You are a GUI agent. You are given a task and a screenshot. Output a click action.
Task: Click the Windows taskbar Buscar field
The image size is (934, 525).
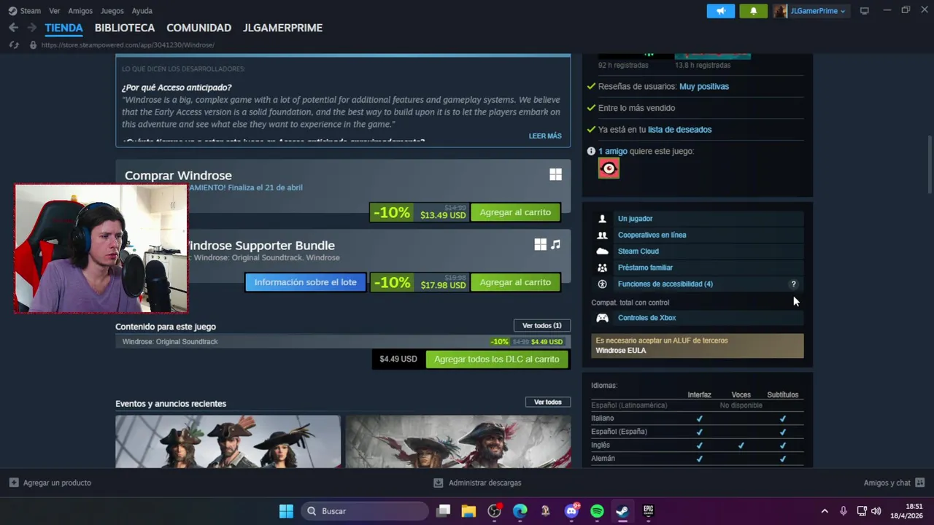[x=365, y=511]
